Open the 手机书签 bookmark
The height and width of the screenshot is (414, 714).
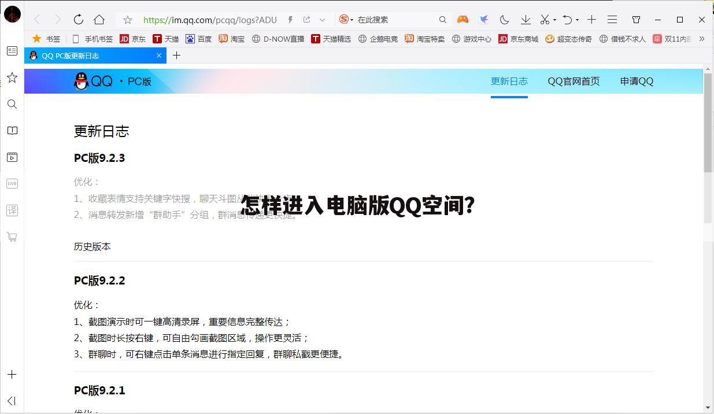pyautogui.click(x=92, y=39)
